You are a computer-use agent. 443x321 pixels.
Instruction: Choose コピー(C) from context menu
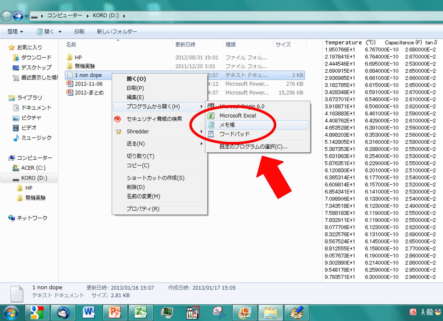click(138, 165)
